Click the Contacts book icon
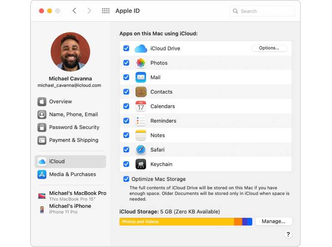Image resolution: width=332 pixels, height=247 pixels. click(x=141, y=92)
